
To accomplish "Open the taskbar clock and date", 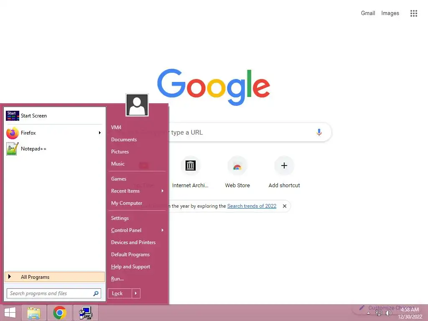I will [410, 313].
